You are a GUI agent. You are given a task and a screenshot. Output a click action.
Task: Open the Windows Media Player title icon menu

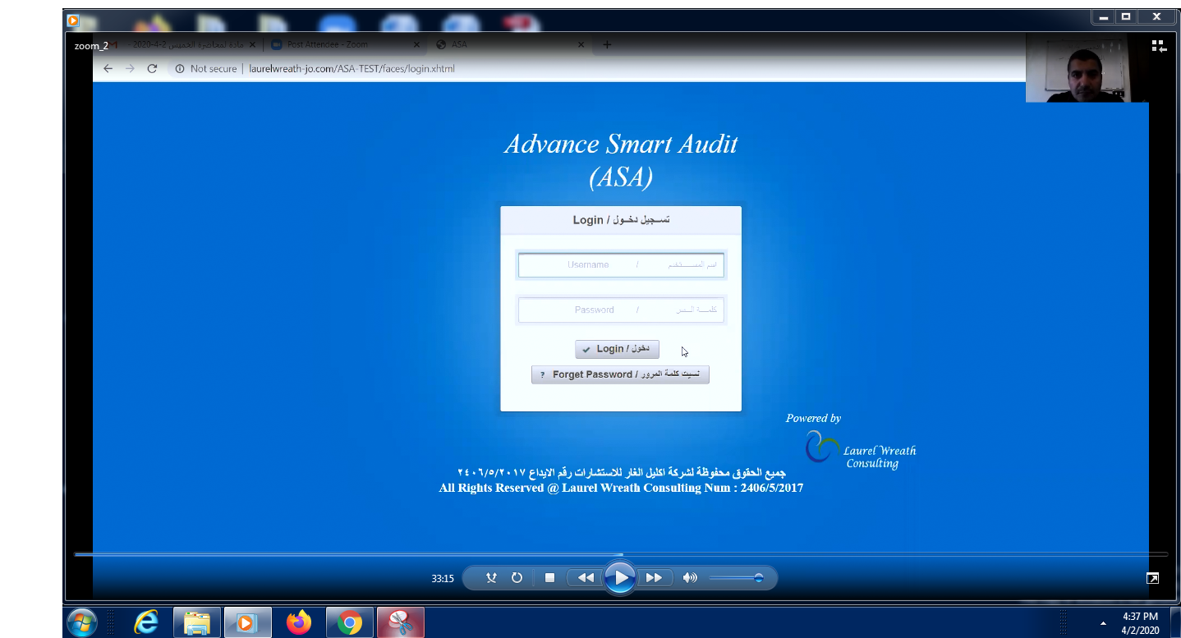click(x=72, y=20)
